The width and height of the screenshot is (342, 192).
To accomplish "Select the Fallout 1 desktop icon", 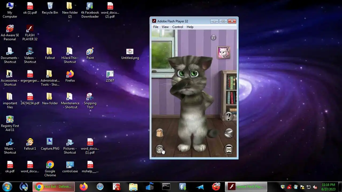I will tap(30, 144).
